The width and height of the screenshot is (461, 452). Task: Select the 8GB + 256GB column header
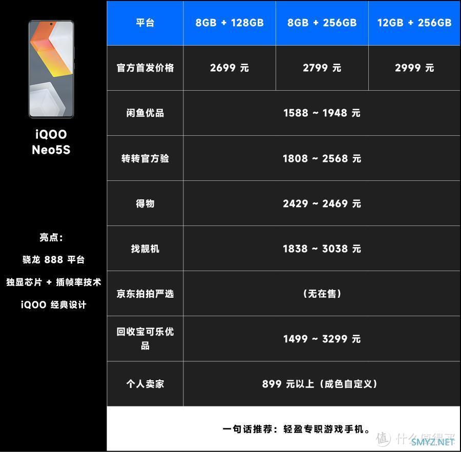(x=322, y=23)
